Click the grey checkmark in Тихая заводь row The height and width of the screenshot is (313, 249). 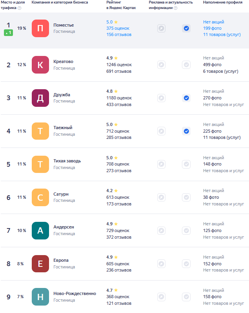click(186, 164)
